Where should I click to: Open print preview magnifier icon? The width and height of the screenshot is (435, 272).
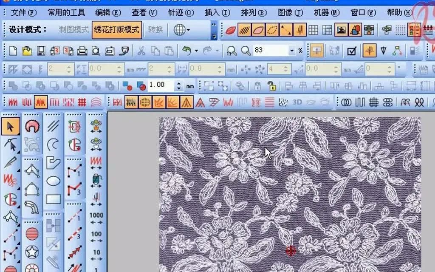click(x=96, y=51)
